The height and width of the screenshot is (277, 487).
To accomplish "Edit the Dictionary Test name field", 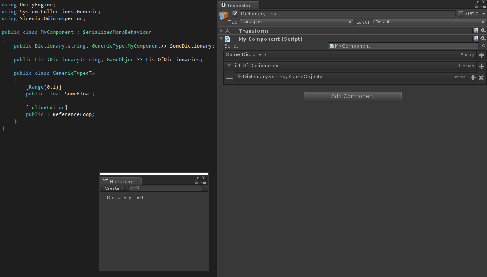I will point(347,14).
